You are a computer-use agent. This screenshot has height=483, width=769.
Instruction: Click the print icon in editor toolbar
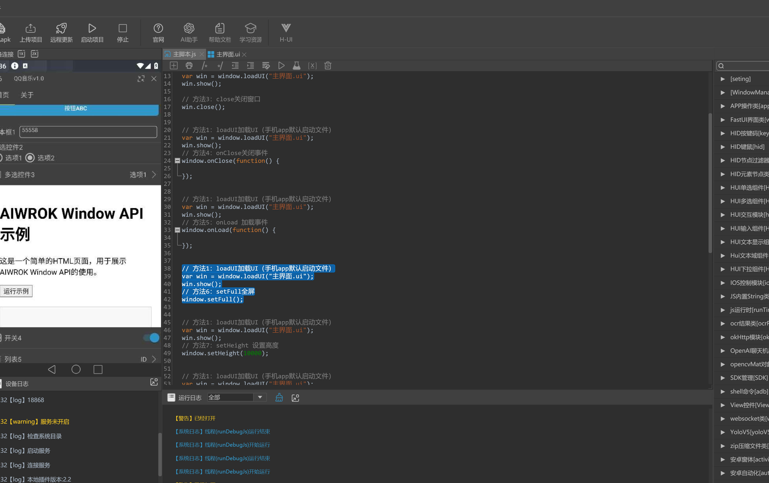pos(189,66)
